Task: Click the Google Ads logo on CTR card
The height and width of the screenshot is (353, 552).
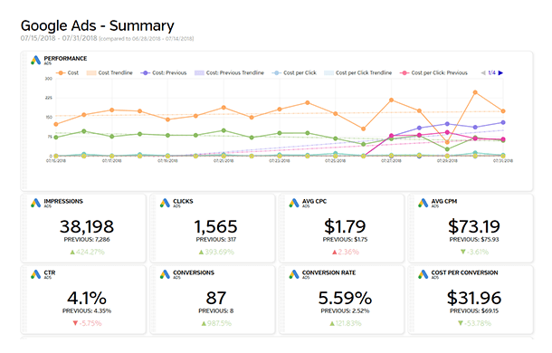Action: [35, 274]
